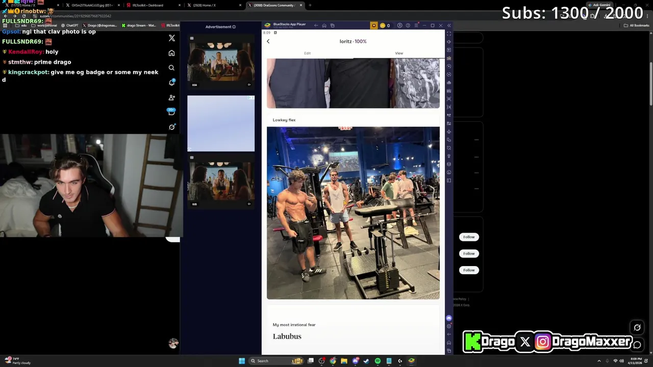Screen dimensions: 653x367
Task: Open the edu bookmarks folder
Action: click(22, 25)
